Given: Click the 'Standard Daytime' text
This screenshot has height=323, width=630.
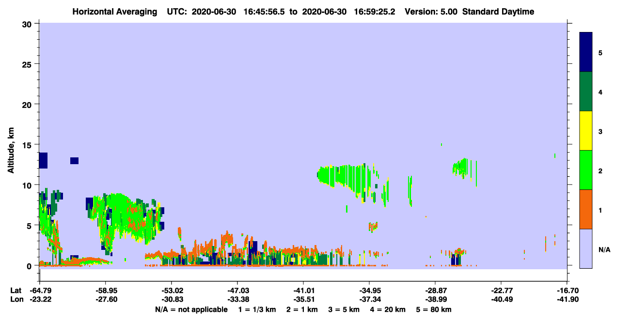Looking at the screenshot, I should pos(498,12).
